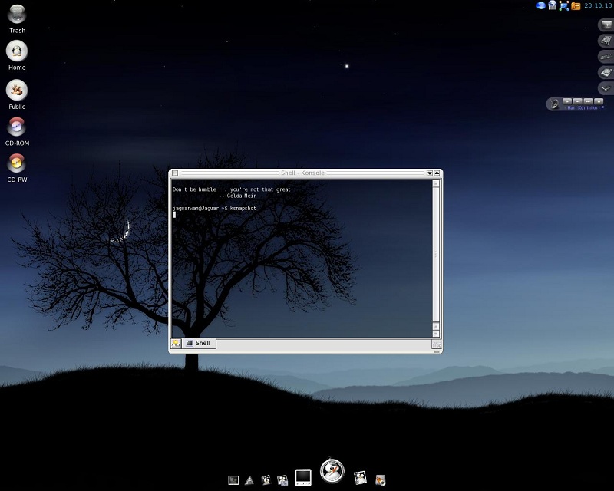Click the Konsole scrollbar up arrow
Screen dimensions: 614x491
[436, 184]
